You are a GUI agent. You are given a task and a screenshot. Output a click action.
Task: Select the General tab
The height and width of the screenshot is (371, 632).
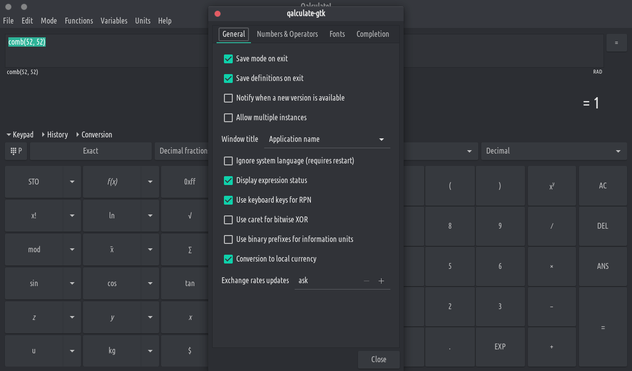[x=234, y=34]
